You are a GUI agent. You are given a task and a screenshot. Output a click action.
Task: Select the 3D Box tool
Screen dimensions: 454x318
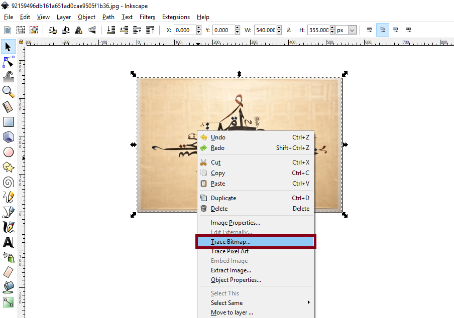point(9,137)
